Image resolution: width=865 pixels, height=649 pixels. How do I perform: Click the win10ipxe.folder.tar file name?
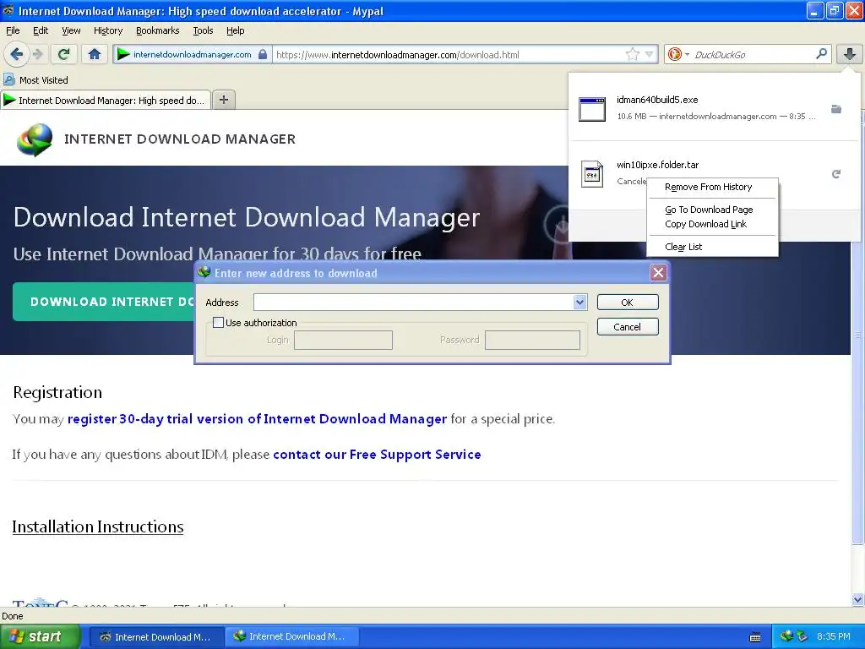(657, 165)
